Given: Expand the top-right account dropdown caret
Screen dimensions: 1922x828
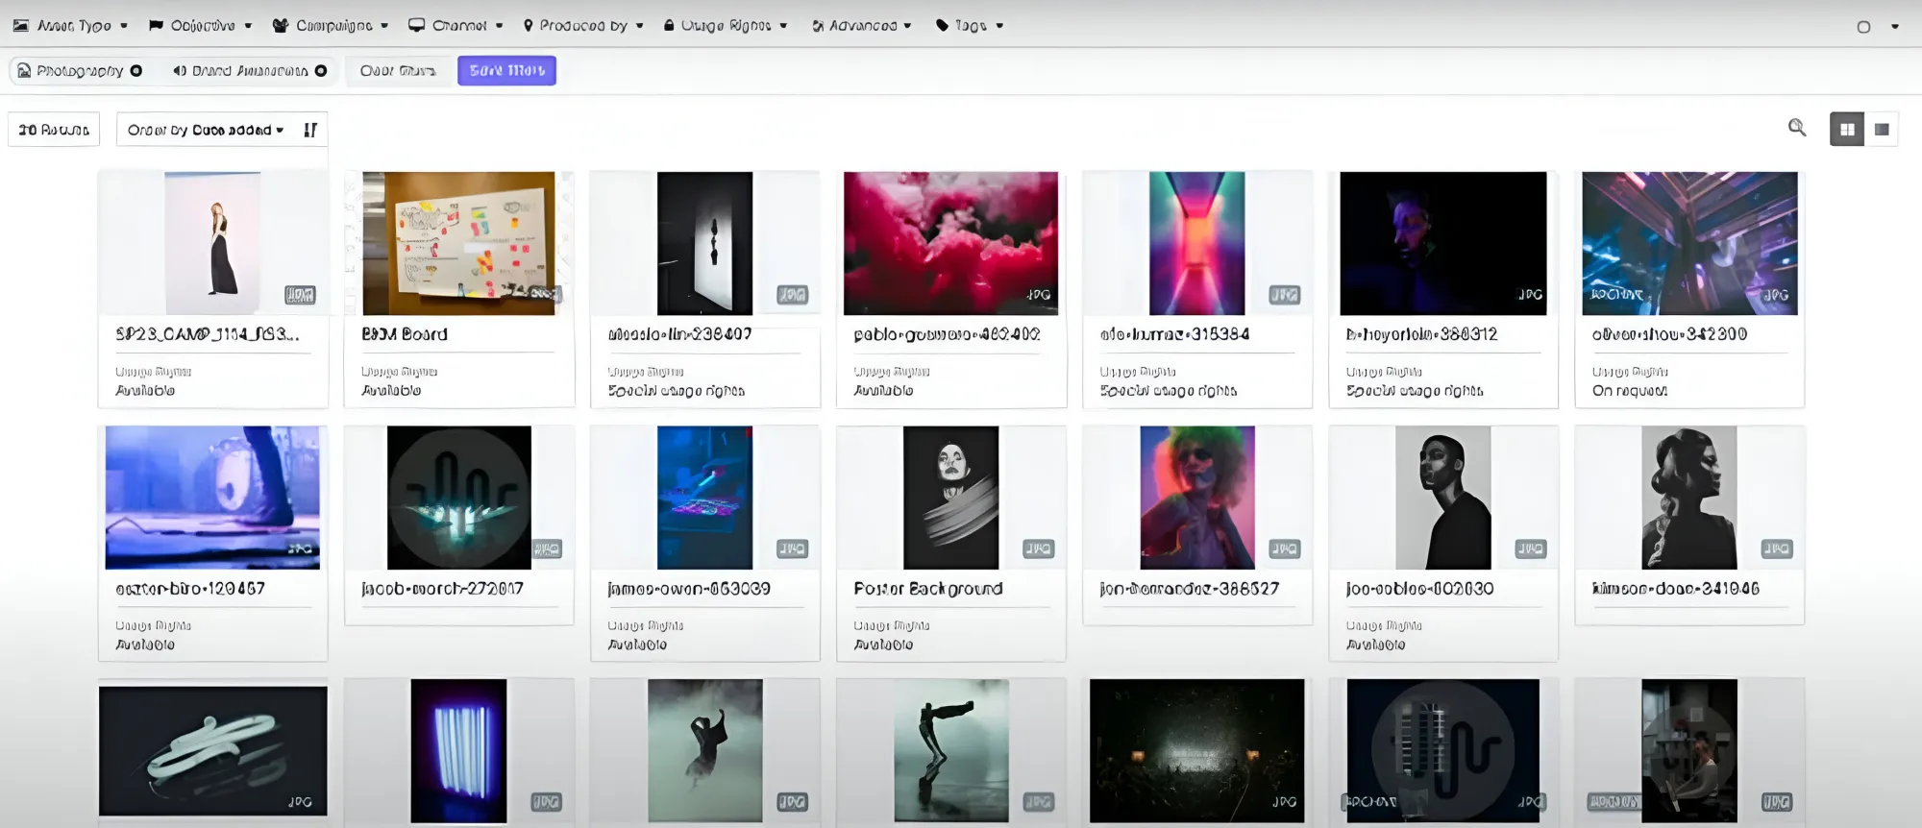Looking at the screenshot, I should tap(1895, 27).
